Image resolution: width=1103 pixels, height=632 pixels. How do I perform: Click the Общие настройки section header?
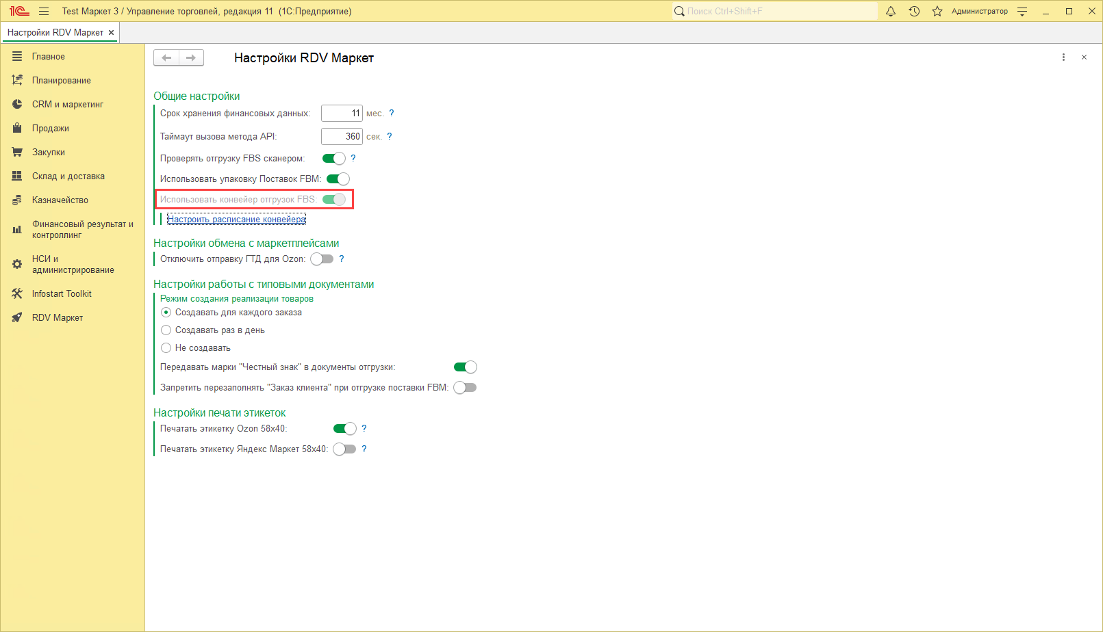[x=196, y=96]
